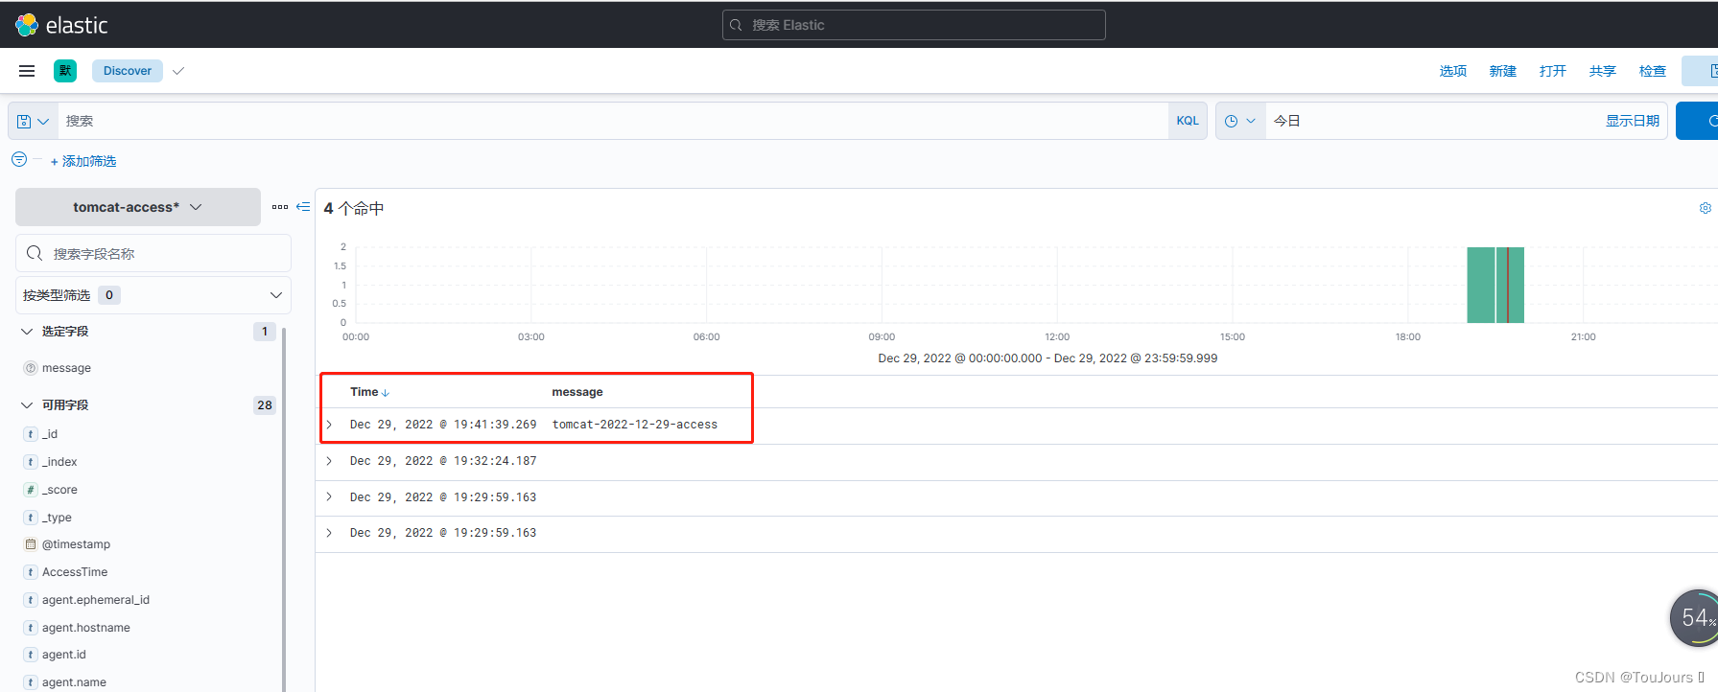Click the Elastic logo
Screen dimensions: 1718x692
pyautogui.click(x=61, y=25)
